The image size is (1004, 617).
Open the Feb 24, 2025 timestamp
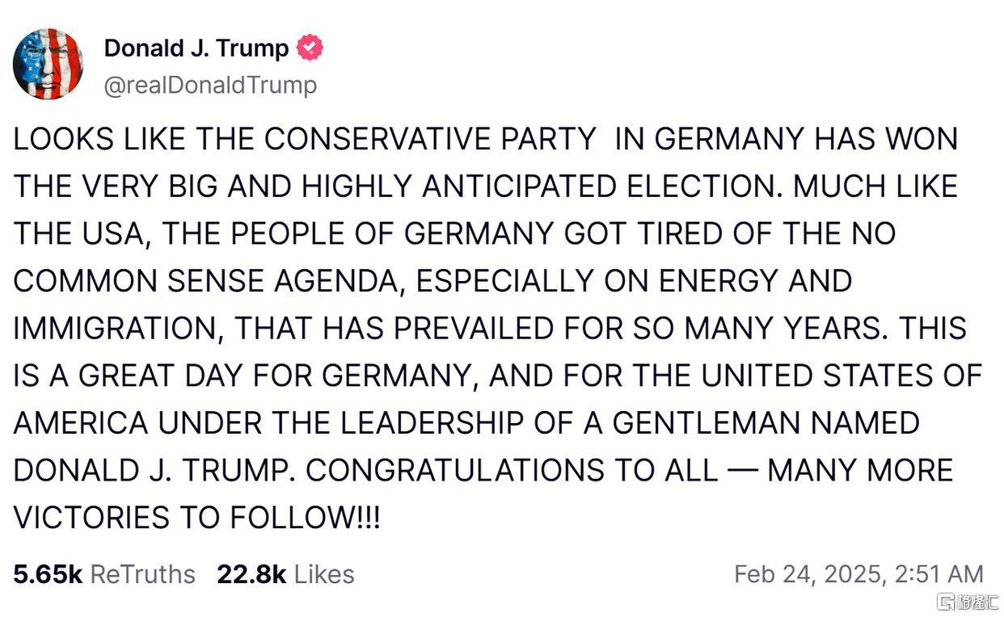[x=858, y=574]
